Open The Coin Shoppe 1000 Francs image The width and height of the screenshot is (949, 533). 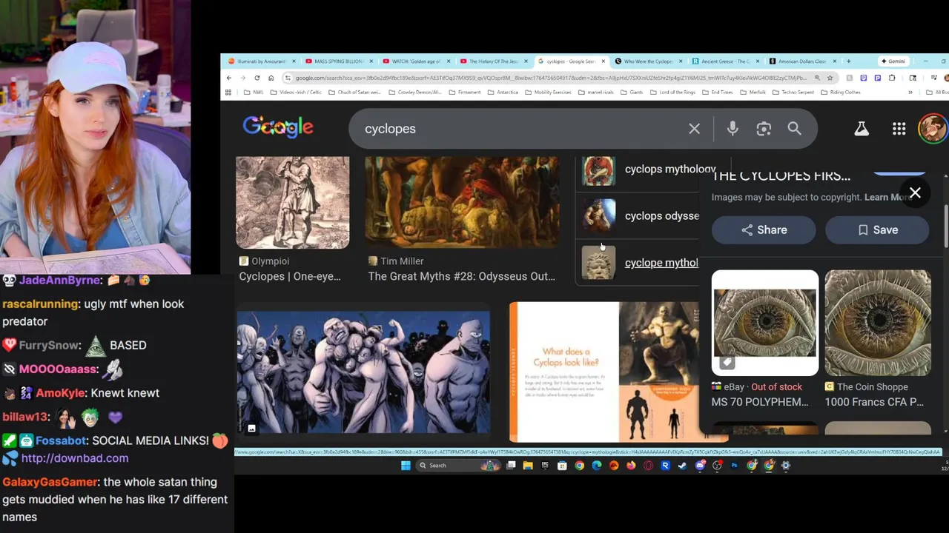pyautogui.click(x=878, y=323)
